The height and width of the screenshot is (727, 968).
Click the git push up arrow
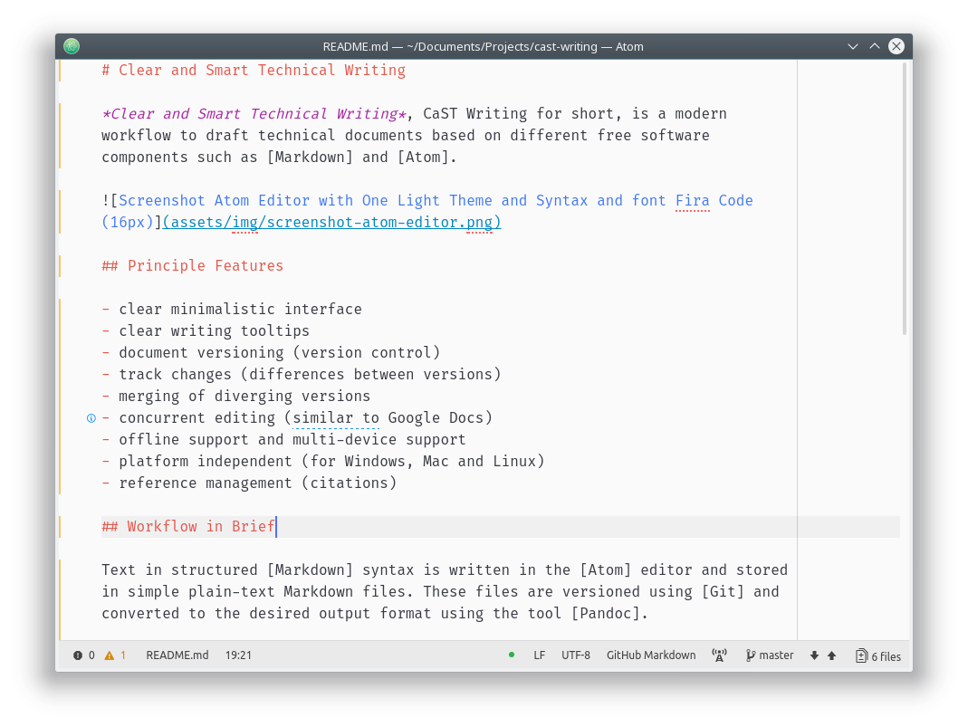831,655
